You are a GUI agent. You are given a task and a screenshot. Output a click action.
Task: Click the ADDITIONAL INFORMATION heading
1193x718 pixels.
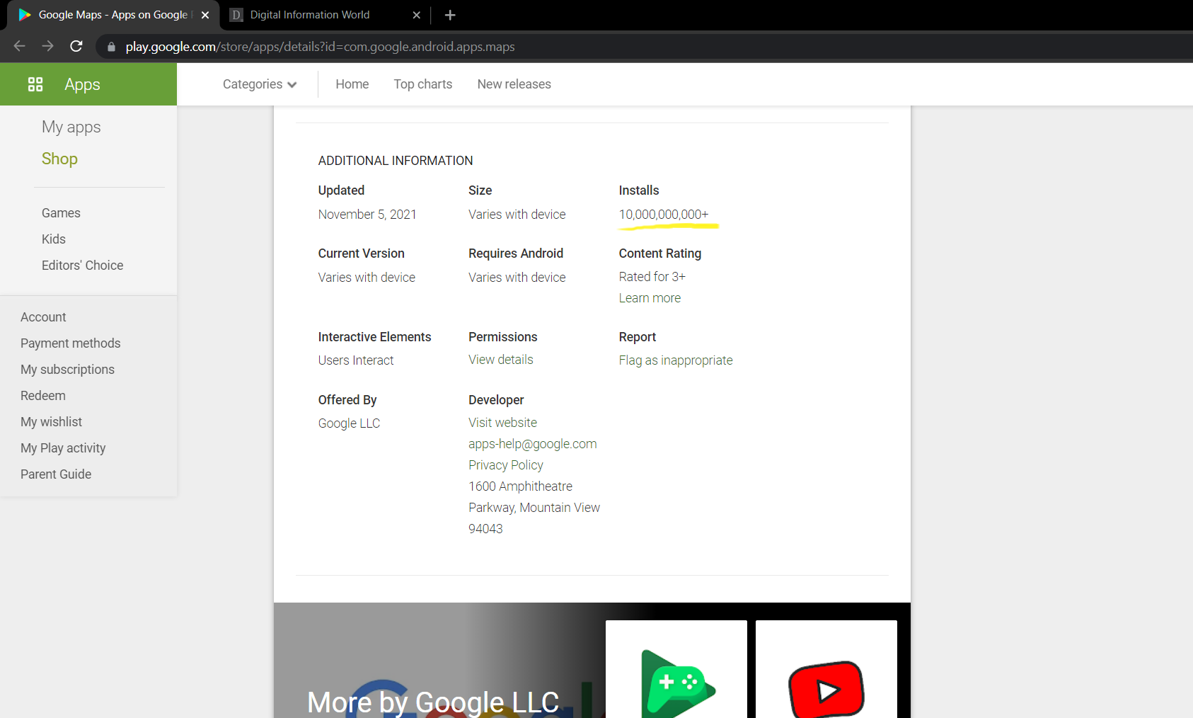[x=396, y=161]
